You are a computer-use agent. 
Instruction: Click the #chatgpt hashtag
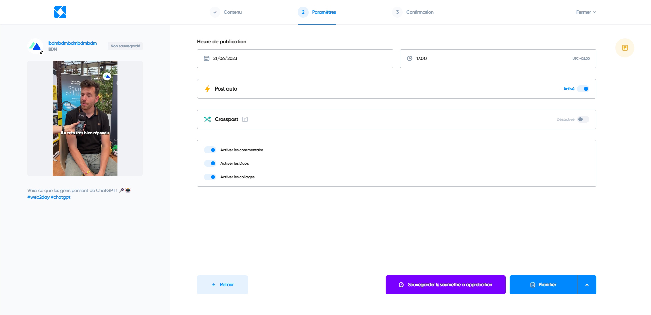(x=60, y=197)
